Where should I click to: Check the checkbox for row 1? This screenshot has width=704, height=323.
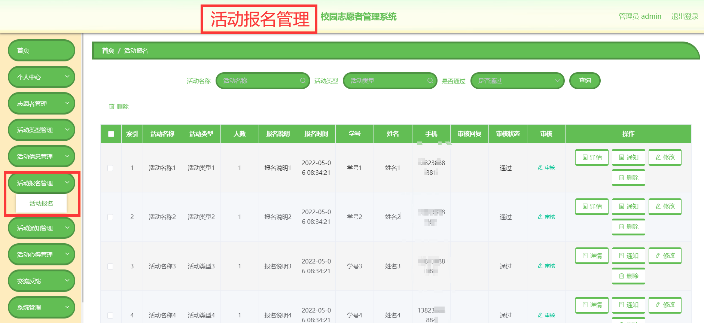[x=110, y=168]
